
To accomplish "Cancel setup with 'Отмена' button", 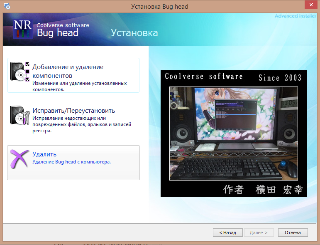I will pos(293,233).
